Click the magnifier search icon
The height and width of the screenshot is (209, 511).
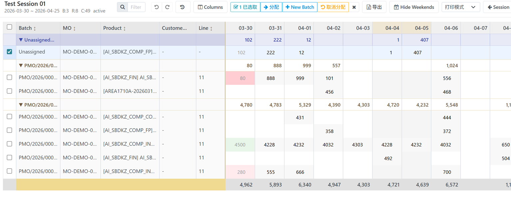click(x=123, y=7)
